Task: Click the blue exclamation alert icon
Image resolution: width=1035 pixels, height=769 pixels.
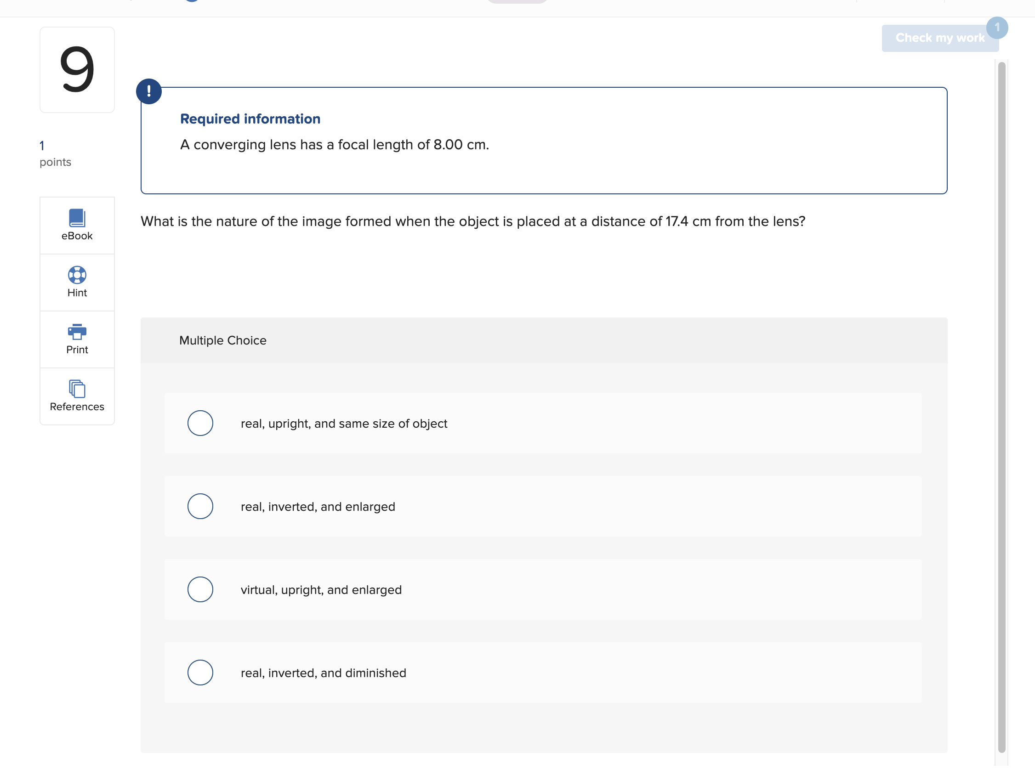Action: (x=148, y=91)
